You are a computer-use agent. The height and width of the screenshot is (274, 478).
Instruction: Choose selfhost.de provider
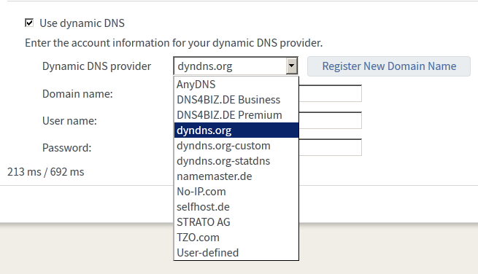[x=236, y=207]
